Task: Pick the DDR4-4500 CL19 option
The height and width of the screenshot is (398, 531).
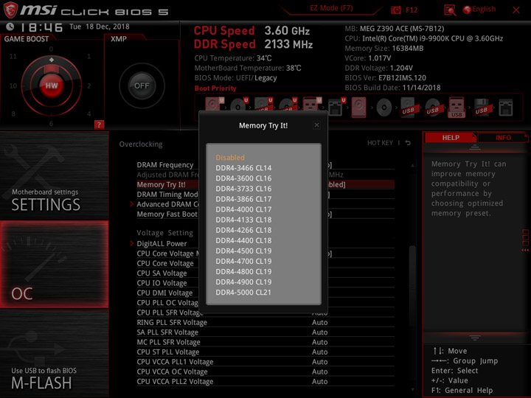Action: (243, 251)
